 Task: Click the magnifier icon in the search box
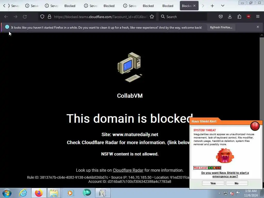(163, 16)
